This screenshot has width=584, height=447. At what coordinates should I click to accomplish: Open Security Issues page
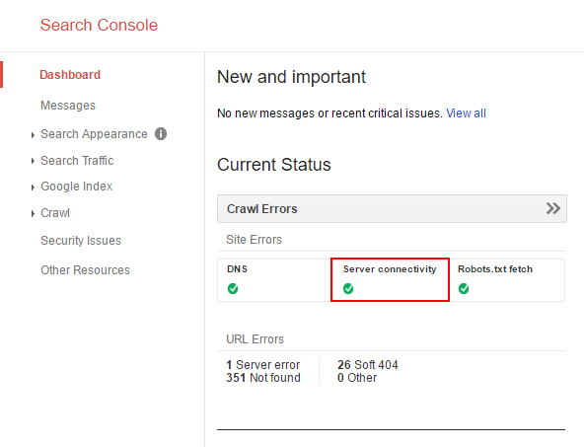point(81,241)
